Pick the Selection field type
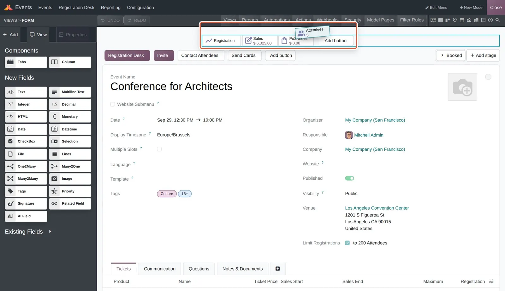Viewport: 505px width, 291px height. pos(70,142)
